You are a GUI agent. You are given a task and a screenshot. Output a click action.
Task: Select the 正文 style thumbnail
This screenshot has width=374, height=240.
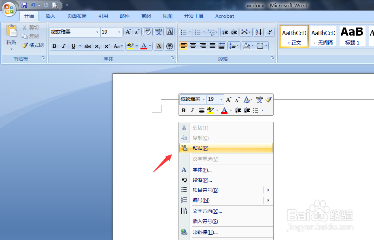294,36
